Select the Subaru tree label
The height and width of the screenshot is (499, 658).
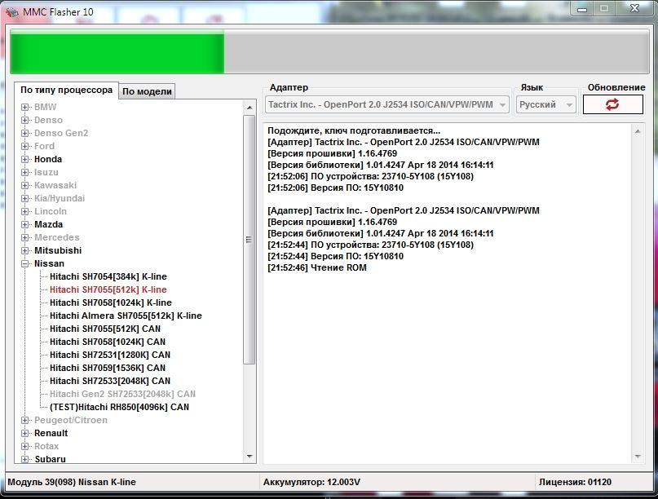pyautogui.click(x=50, y=459)
